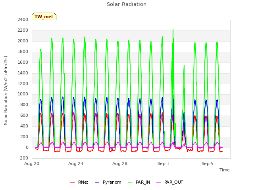The width and height of the screenshot is (254, 190).
Task: Click the 1600 y-axis tick label
Action: pyautogui.click(x=23, y=62)
